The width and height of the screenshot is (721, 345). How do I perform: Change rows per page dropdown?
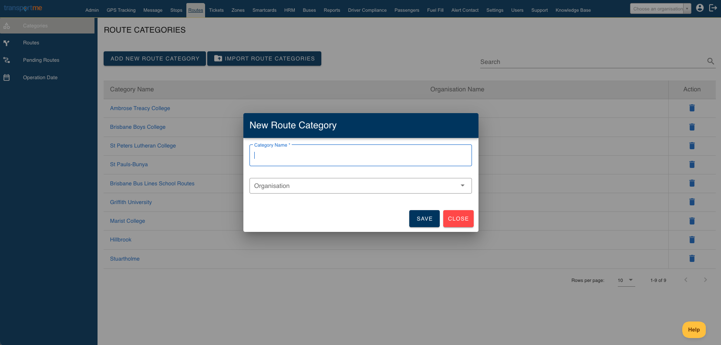tap(626, 280)
